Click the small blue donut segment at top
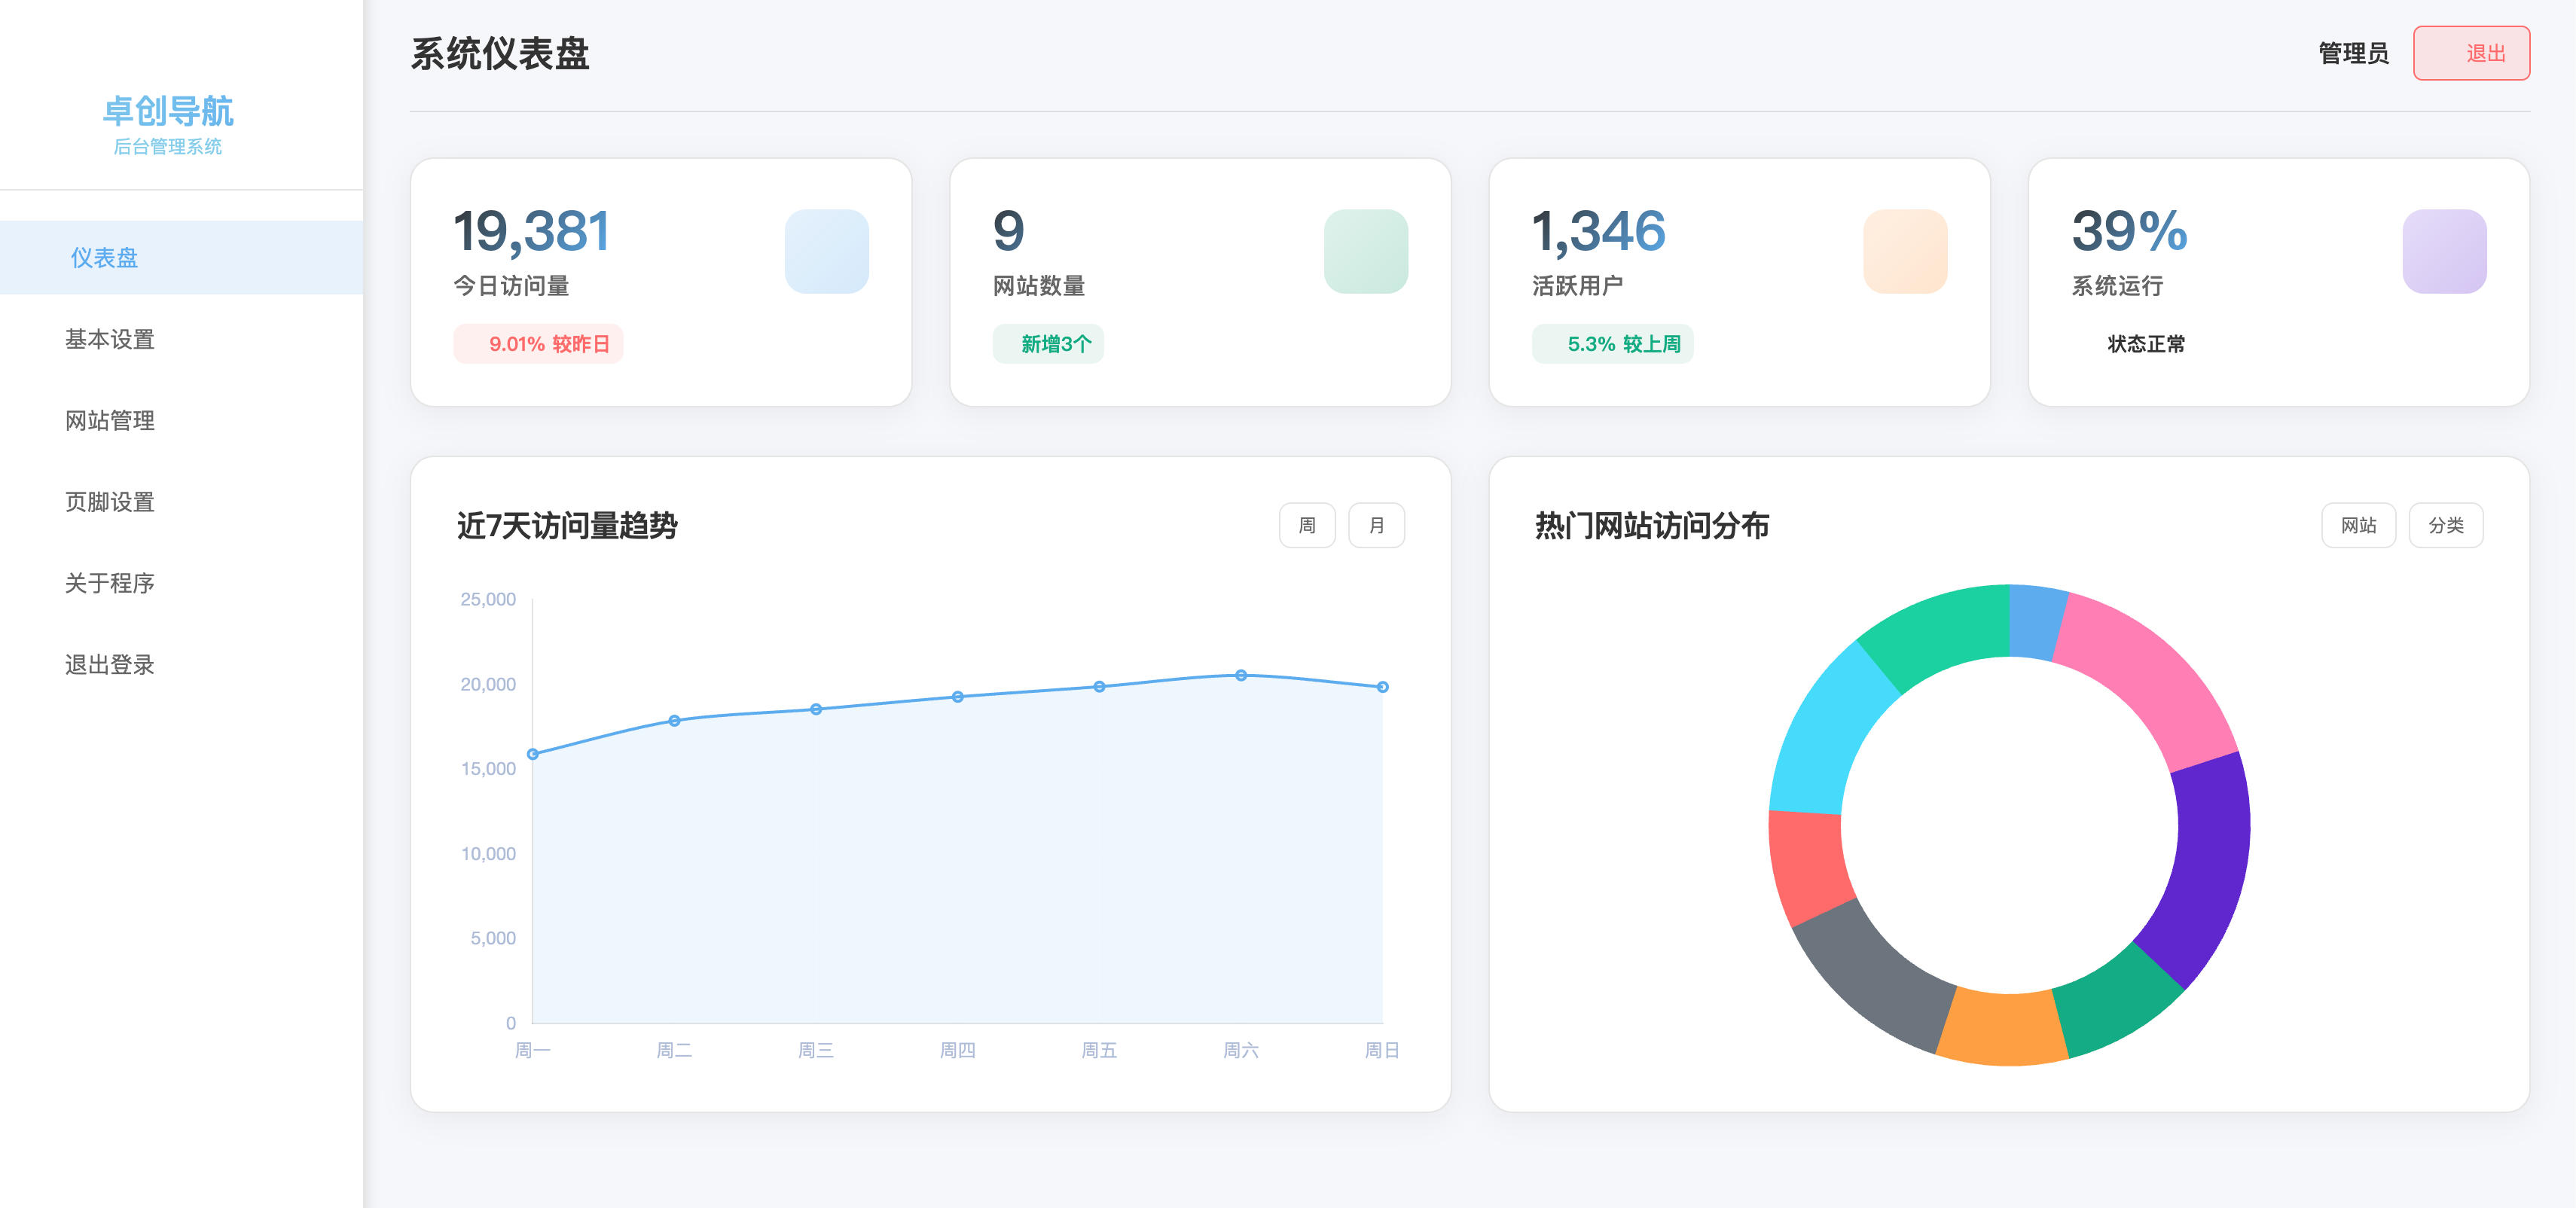The height and width of the screenshot is (1208, 2576). click(2034, 621)
